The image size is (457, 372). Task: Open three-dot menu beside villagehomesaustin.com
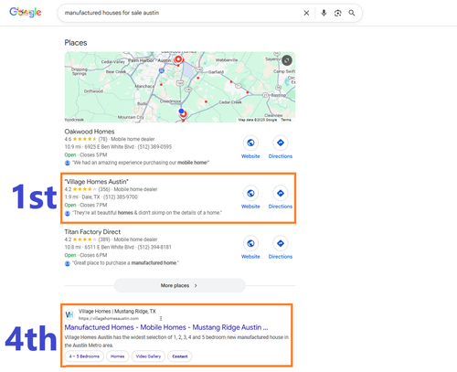pos(161,318)
